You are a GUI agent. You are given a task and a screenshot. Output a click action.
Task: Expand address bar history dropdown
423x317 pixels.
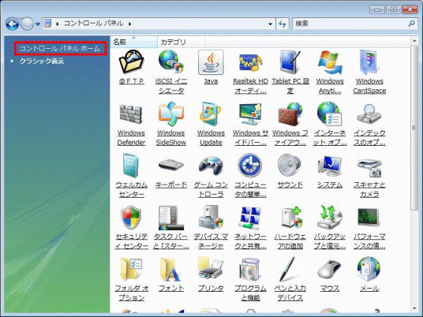pos(271,24)
